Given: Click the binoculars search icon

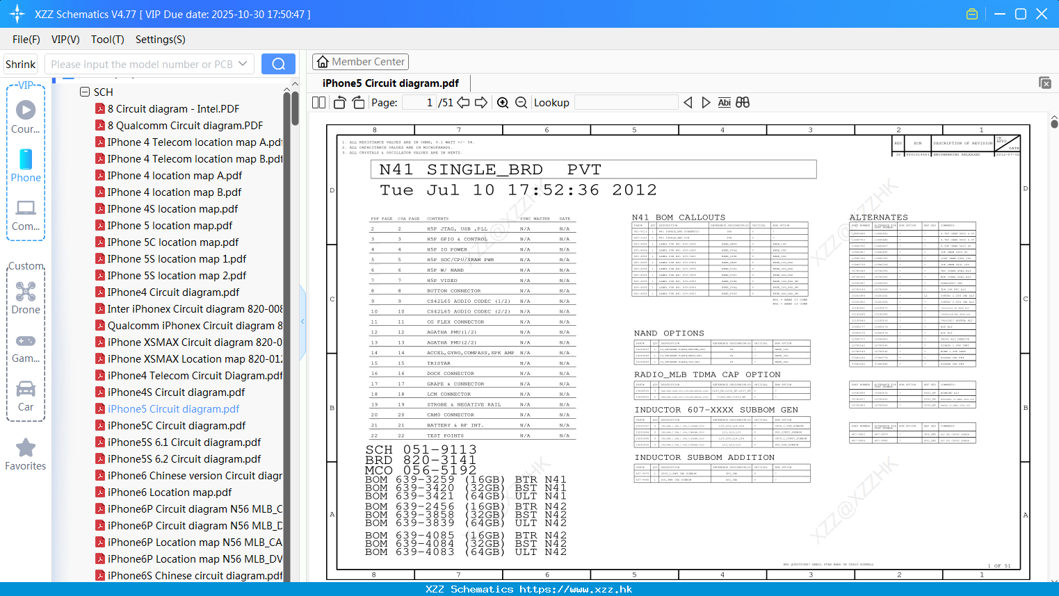Looking at the screenshot, I should tap(743, 103).
